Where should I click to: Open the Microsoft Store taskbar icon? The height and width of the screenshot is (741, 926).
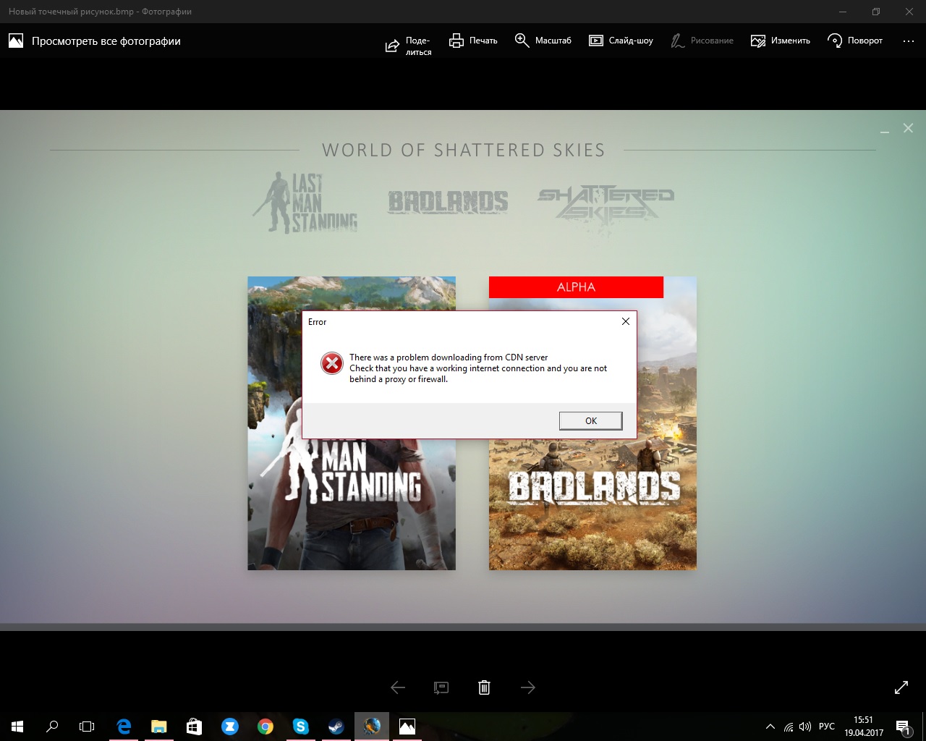click(194, 727)
